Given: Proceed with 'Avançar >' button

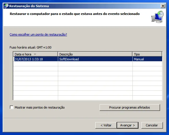Looking at the screenshot, I should click(128, 125).
